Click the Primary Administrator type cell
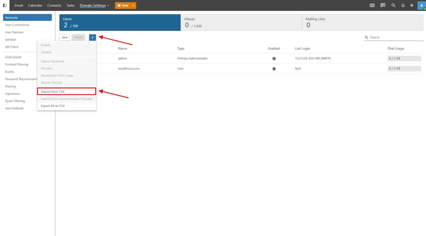 (192, 59)
